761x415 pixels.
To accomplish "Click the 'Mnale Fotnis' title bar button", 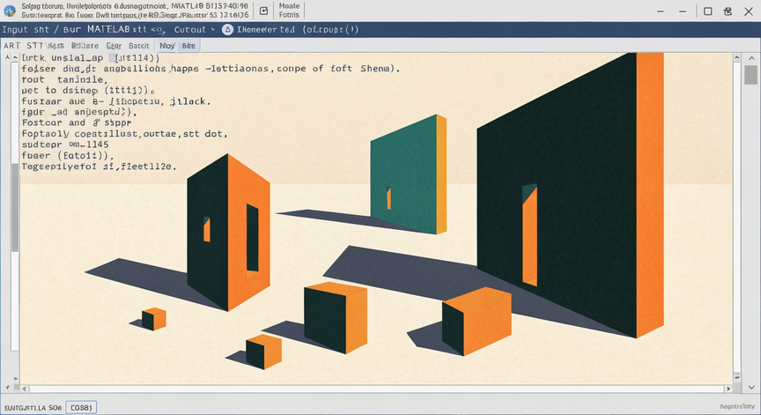I will click(289, 11).
